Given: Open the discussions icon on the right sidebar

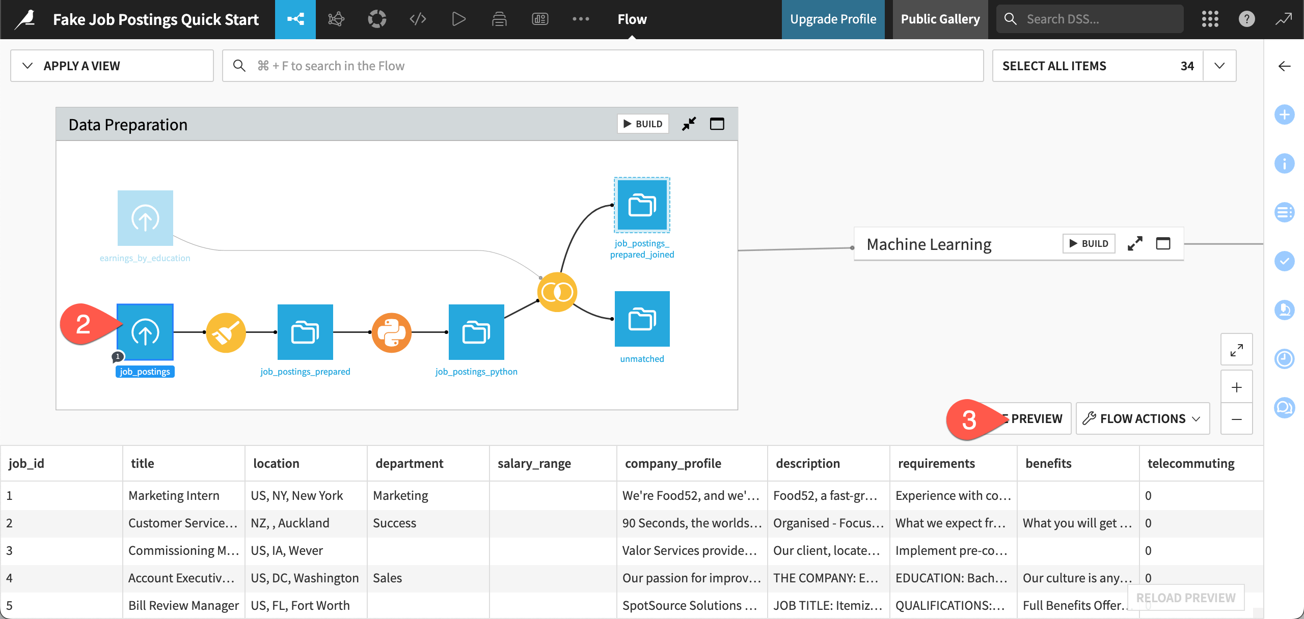Looking at the screenshot, I should (1285, 408).
